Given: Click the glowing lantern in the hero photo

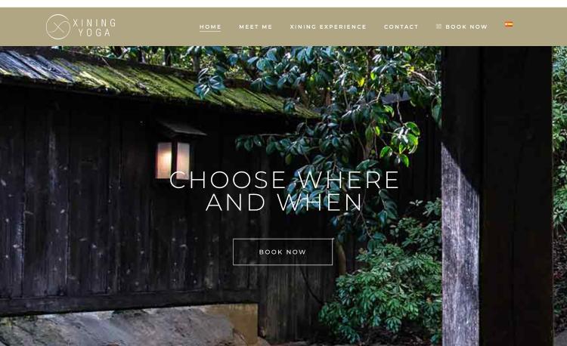Looking at the screenshot, I should 173,159.
